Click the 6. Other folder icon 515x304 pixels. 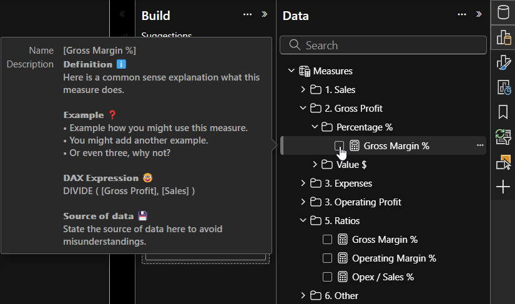click(x=316, y=295)
